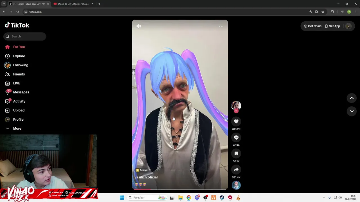Screen dimensions: 360x202
Task: Bookmark the video to favorites
Action: click(236, 153)
